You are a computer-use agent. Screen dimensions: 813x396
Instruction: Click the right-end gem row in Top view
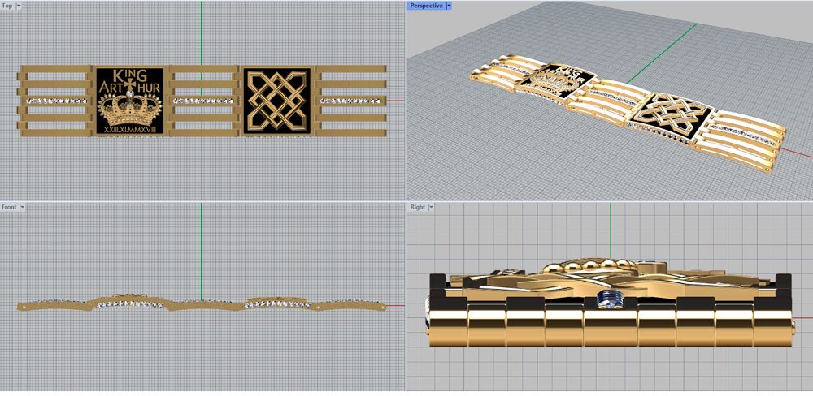351,101
